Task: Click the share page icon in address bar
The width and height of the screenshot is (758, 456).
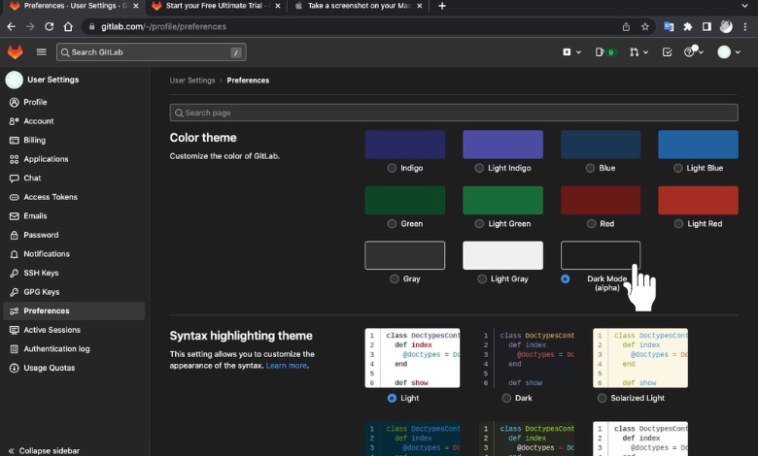Action: click(626, 26)
